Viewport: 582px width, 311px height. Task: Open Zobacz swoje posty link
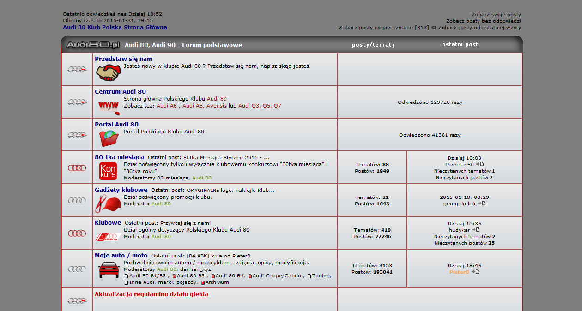[496, 15]
